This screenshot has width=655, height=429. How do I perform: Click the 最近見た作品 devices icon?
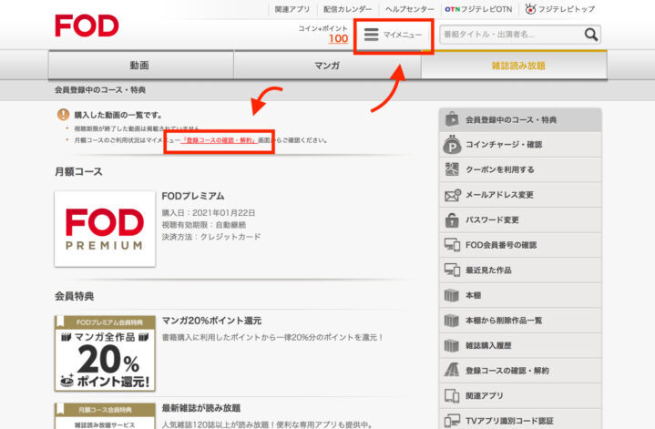[x=452, y=270]
